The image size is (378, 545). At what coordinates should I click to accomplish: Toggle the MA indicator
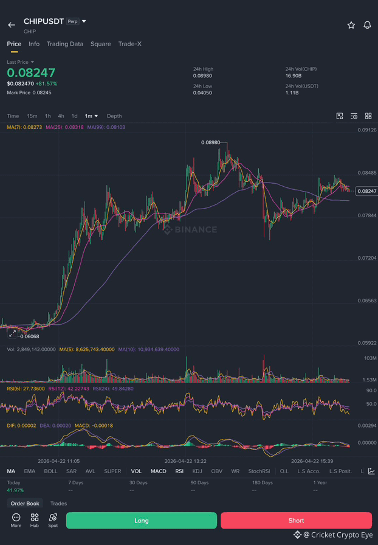click(11, 471)
